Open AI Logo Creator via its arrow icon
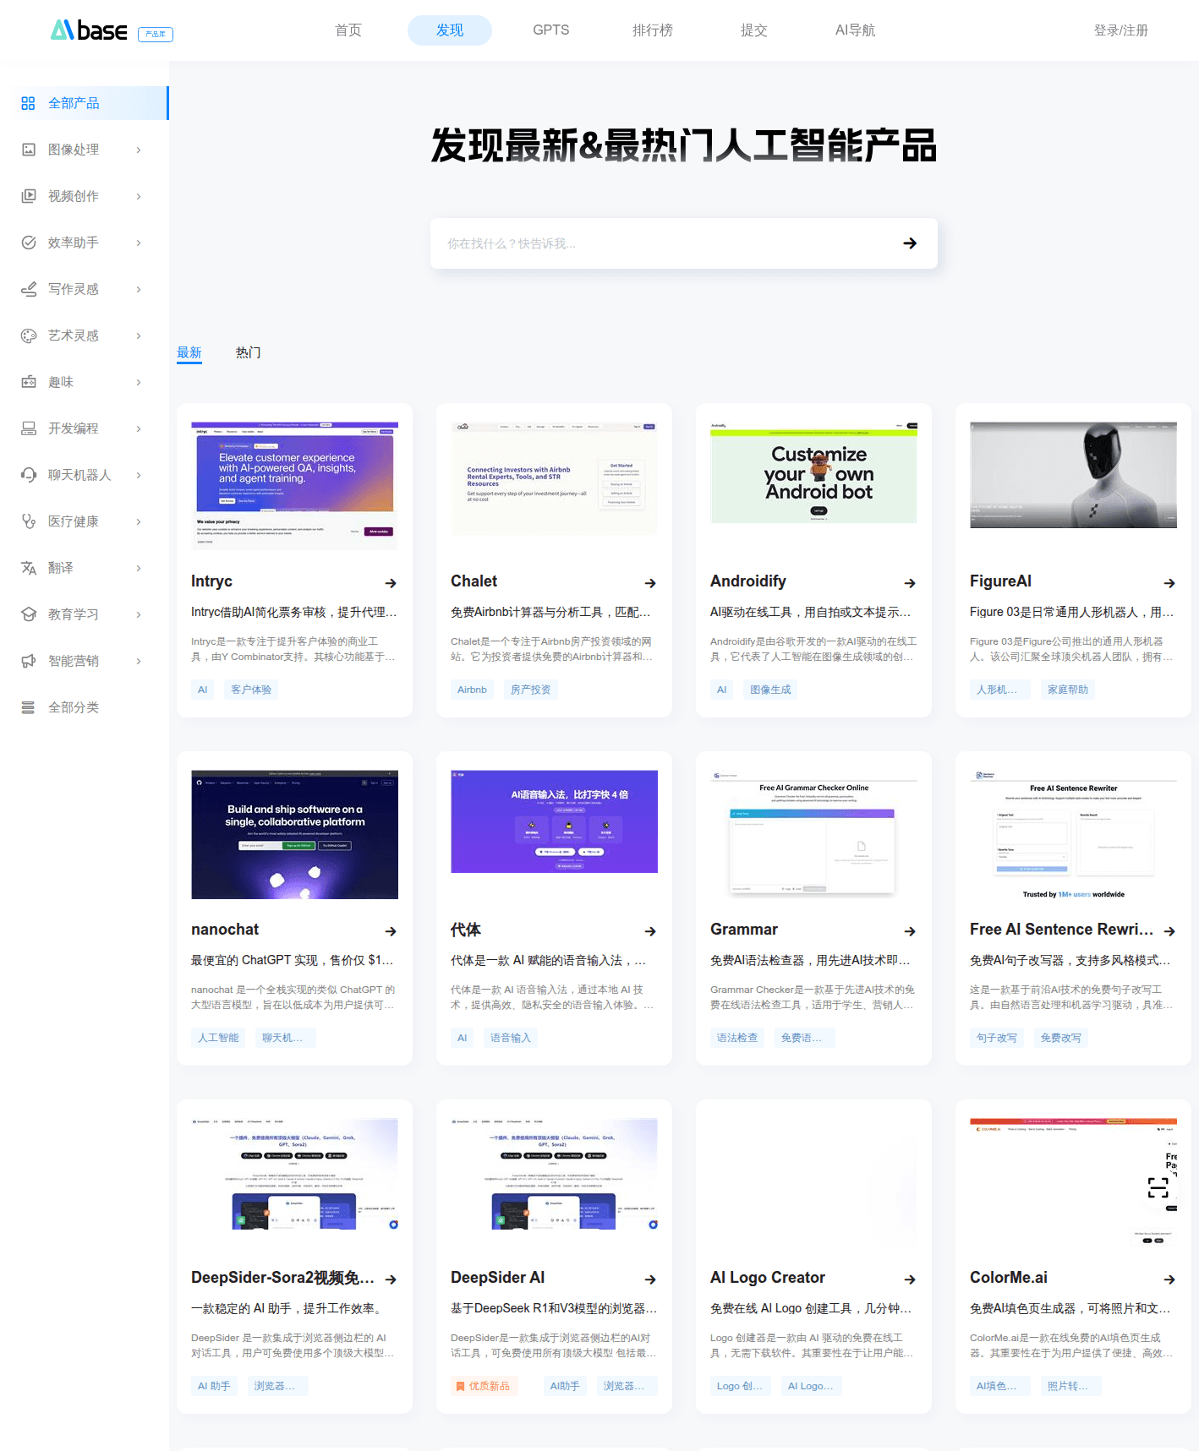Viewport: 1199px width, 1451px height. pos(910,1279)
